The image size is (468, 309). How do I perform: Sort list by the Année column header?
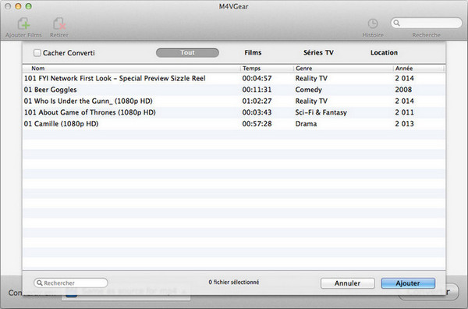click(419, 69)
